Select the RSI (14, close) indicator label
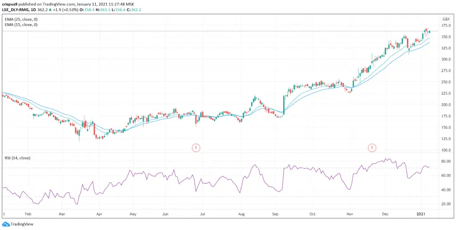Screen dimensions: 456x230 pos(18,158)
